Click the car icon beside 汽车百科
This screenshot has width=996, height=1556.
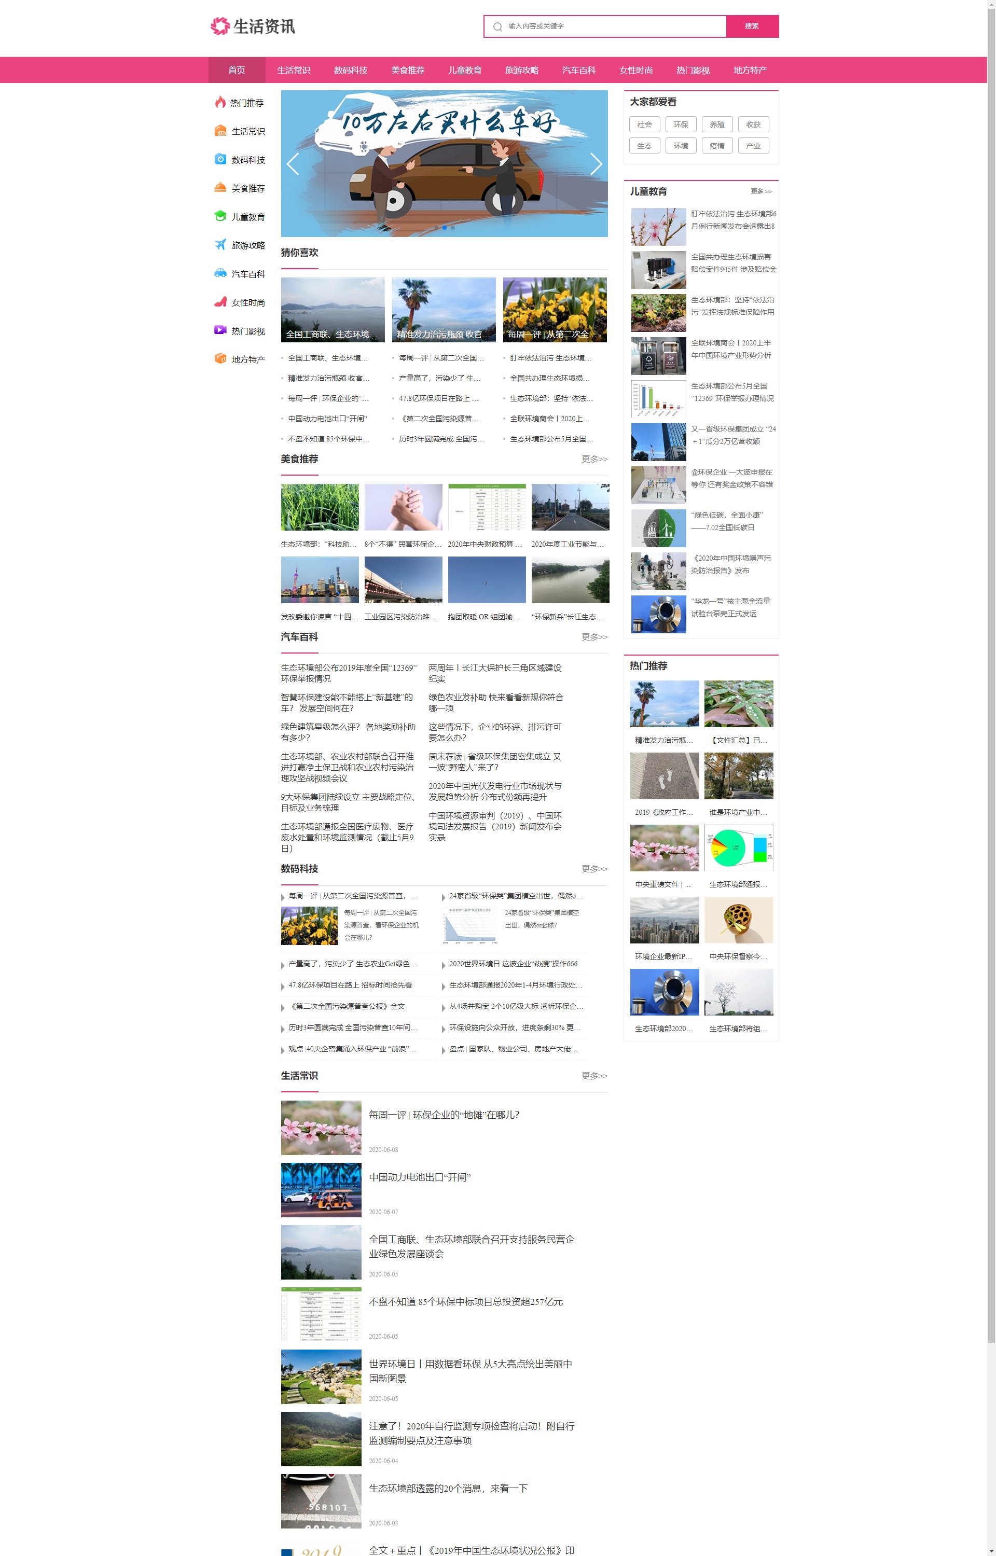(x=220, y=273)
